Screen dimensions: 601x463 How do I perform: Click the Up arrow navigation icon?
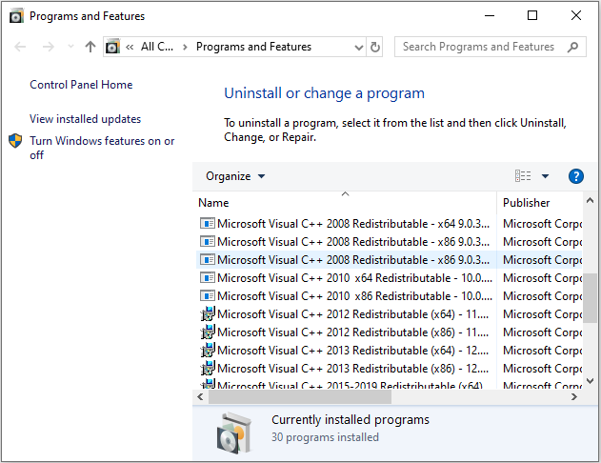point(90,47)
